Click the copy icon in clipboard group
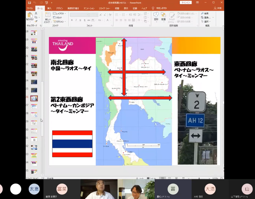The height and width of the screenshot is (199, 255). (36, 17)
